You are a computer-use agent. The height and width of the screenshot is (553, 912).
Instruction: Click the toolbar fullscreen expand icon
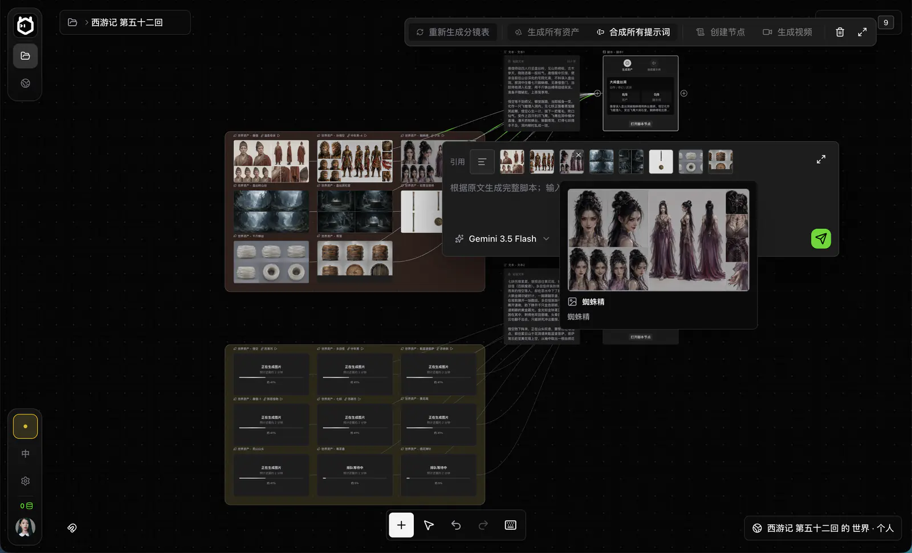[862, 32]
